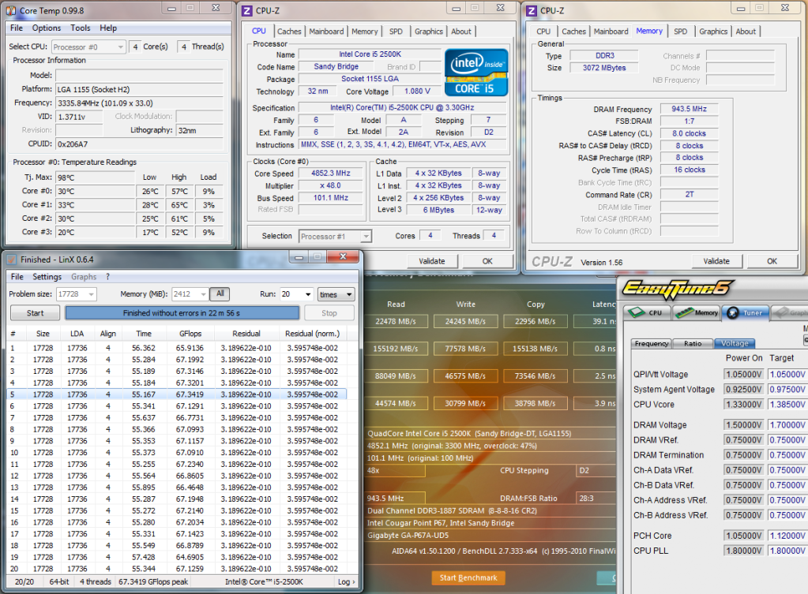This screenshot has height=594, width=808.
Task: Open the Problem size dropdown in LinX
Action: (x=77, y=294)
